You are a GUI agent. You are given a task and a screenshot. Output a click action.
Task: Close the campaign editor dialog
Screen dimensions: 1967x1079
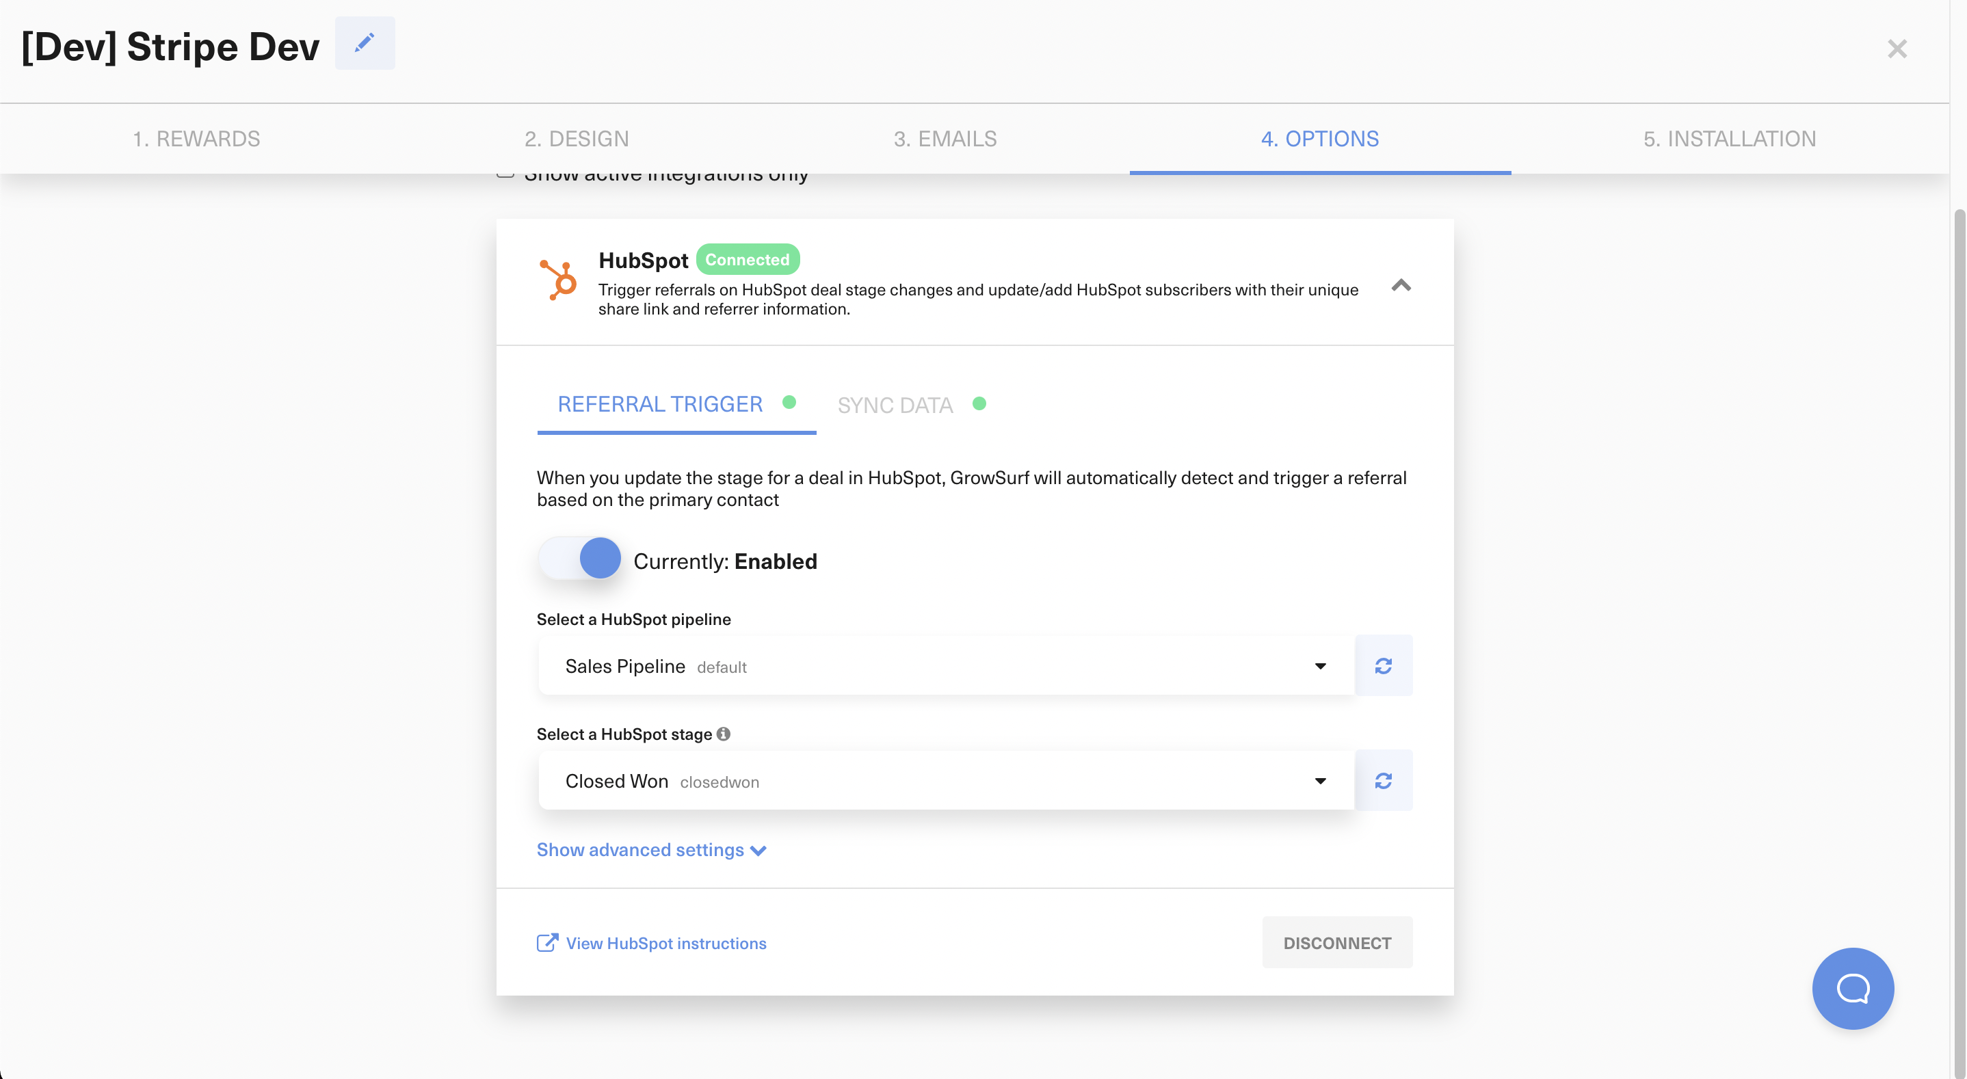coord(1897,48)
